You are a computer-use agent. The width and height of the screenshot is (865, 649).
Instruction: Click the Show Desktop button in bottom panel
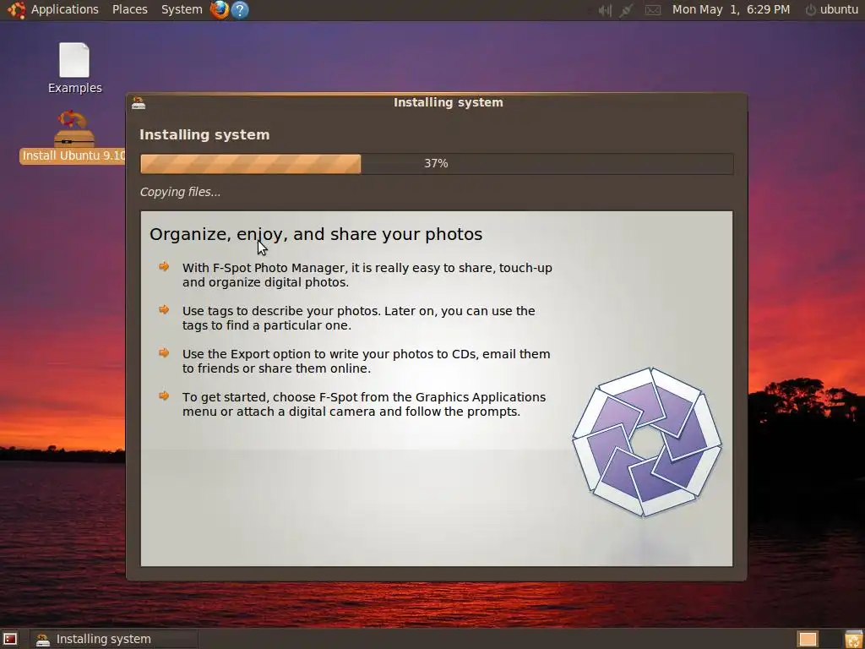(10, 639)
